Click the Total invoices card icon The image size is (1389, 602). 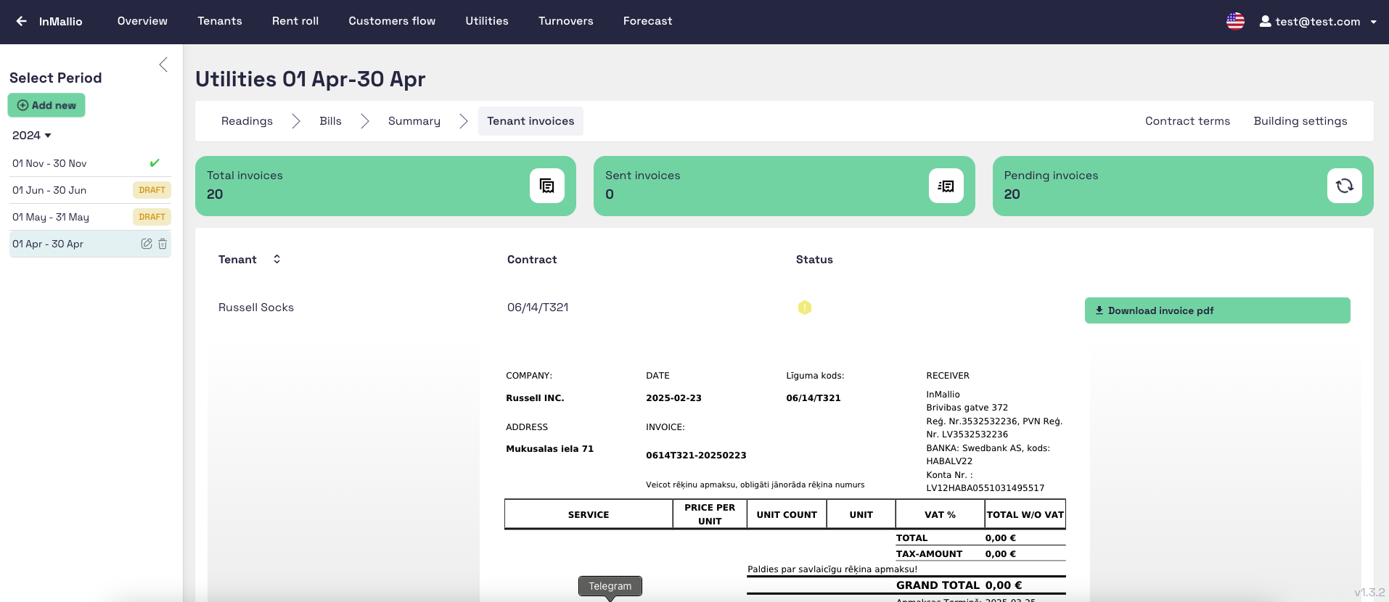coord(547,186)
